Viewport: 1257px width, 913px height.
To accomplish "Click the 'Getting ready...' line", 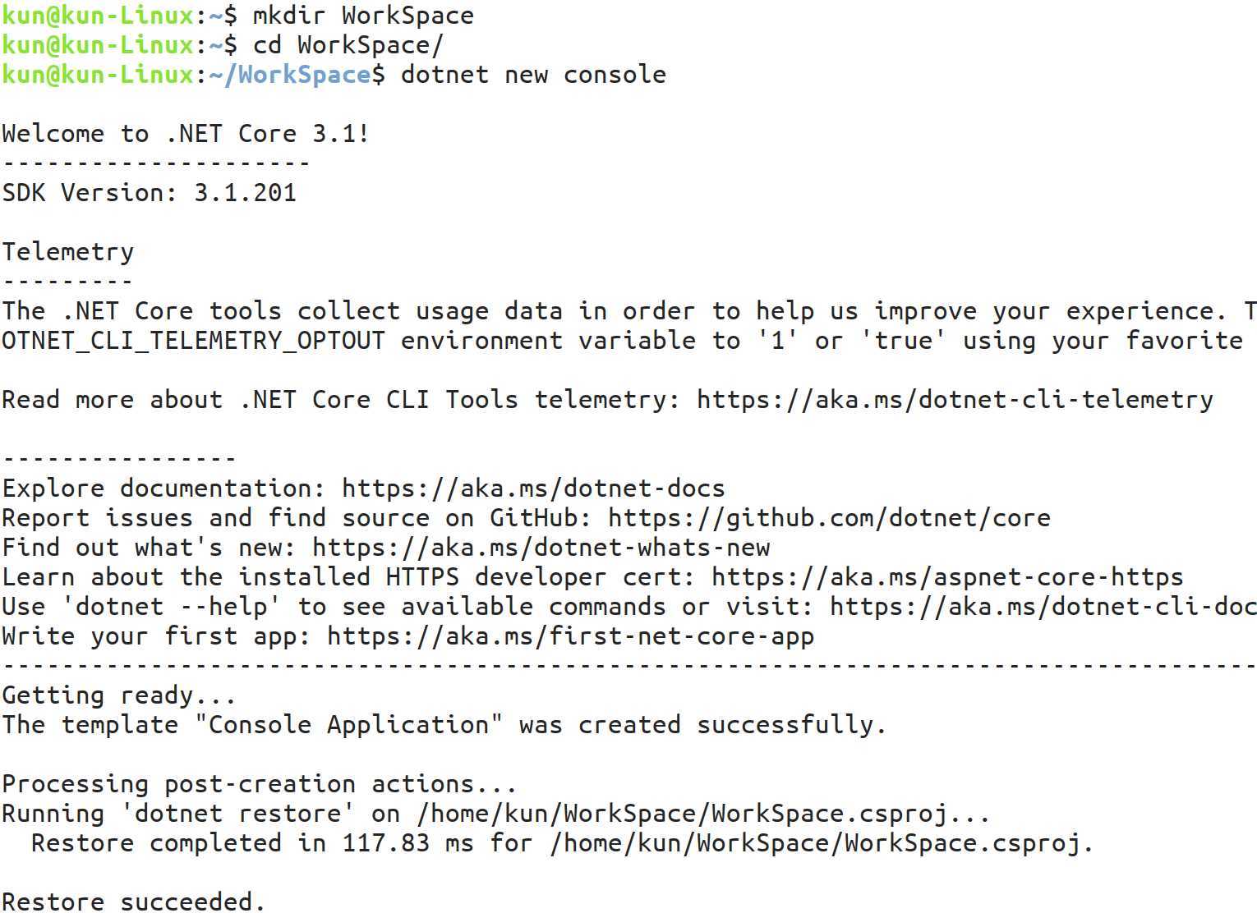I will 118,695.
